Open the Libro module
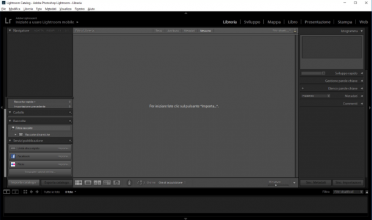This screenshot has width=372, height=220. (292, 22)
